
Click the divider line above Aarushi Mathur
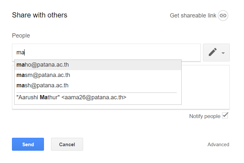97,92
